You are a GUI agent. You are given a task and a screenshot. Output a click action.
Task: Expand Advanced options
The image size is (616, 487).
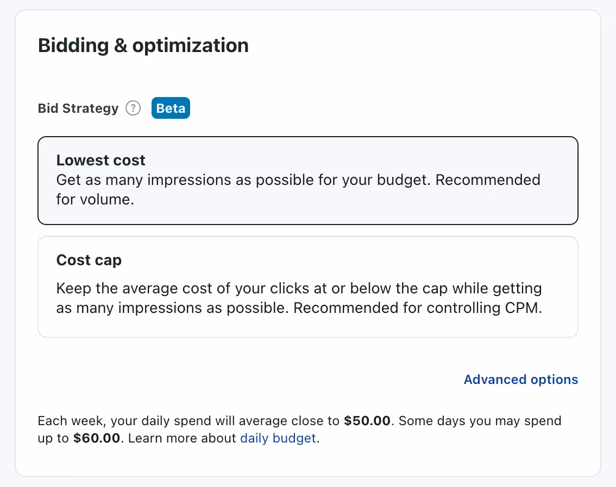coord(520,380)
